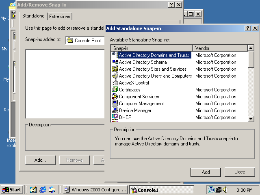Select Active Directory Schema row text

coord(143,62)
